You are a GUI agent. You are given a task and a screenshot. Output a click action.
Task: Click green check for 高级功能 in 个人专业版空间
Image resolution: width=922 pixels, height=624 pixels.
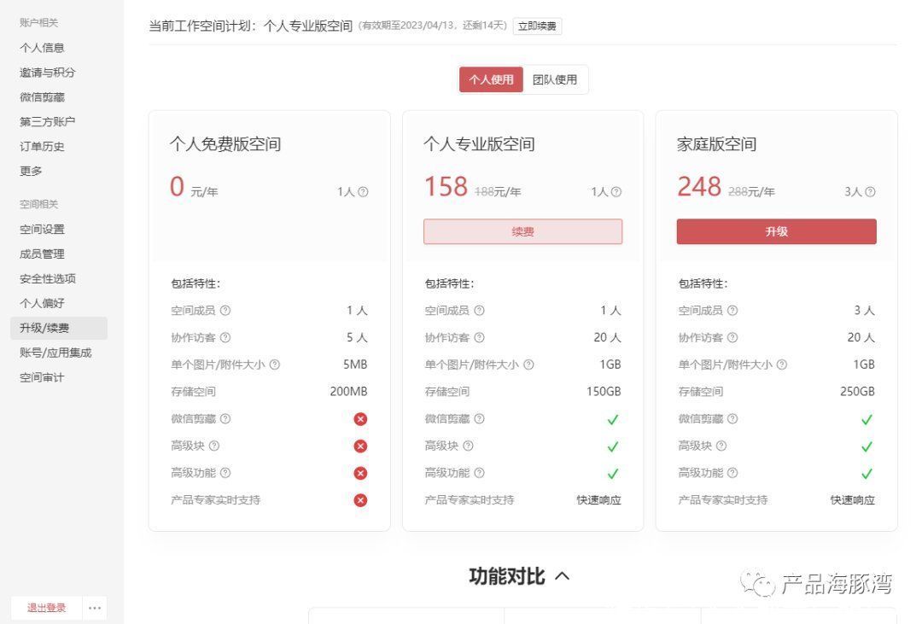[613, 474]
